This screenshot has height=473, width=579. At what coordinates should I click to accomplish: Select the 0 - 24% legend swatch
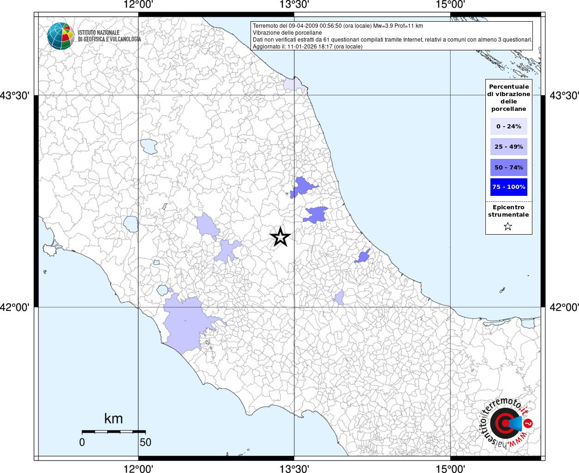[x=508, y=127]
